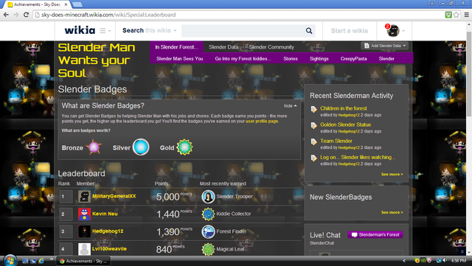Open Sightings menu item
Screen dimensions: 472x266
point(319,59)
